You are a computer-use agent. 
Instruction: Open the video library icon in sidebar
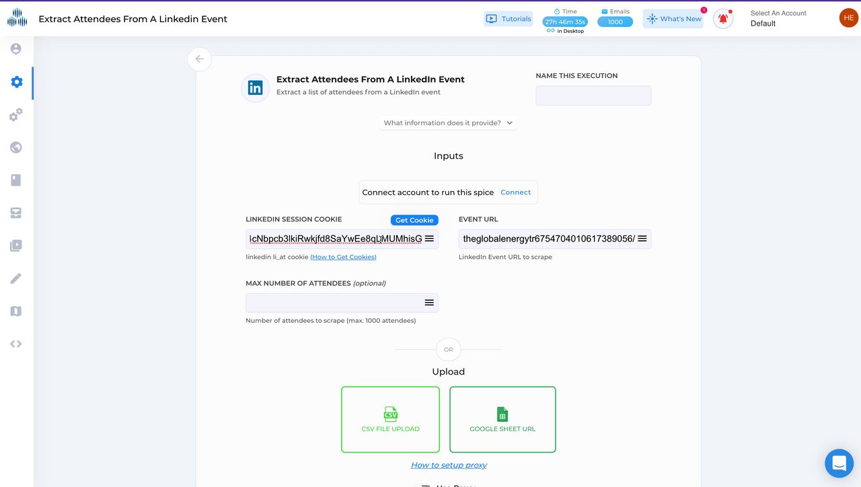pos(16,246)
